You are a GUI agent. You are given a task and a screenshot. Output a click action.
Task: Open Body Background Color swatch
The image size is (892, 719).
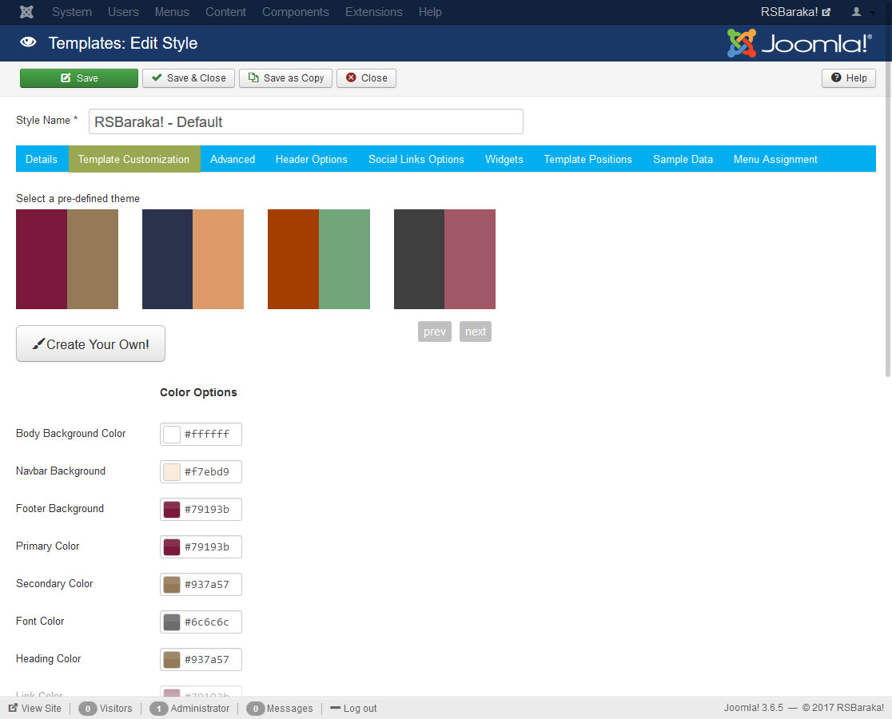coord(172,435)
